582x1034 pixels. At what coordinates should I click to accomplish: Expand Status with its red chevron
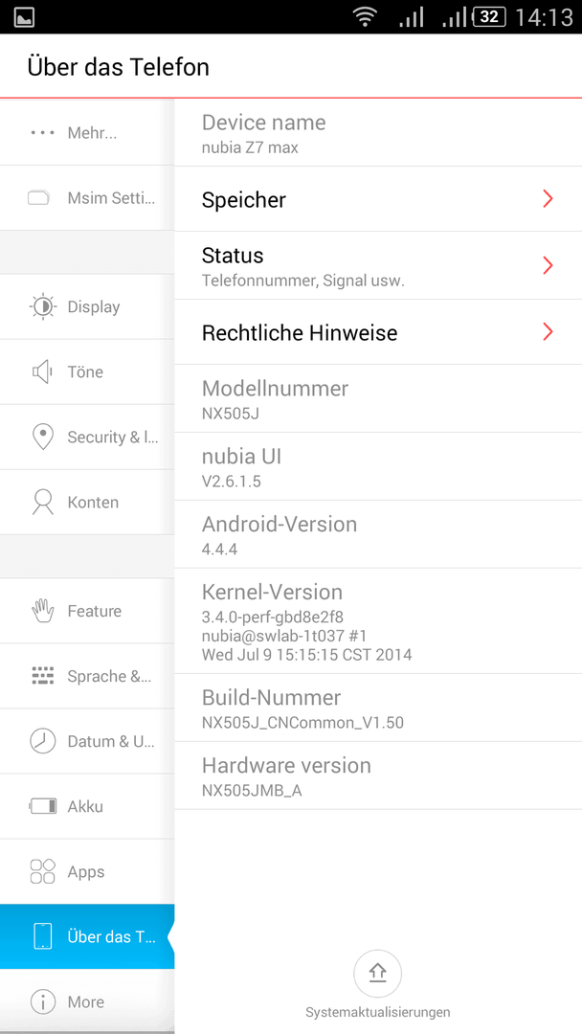point(548,266)
